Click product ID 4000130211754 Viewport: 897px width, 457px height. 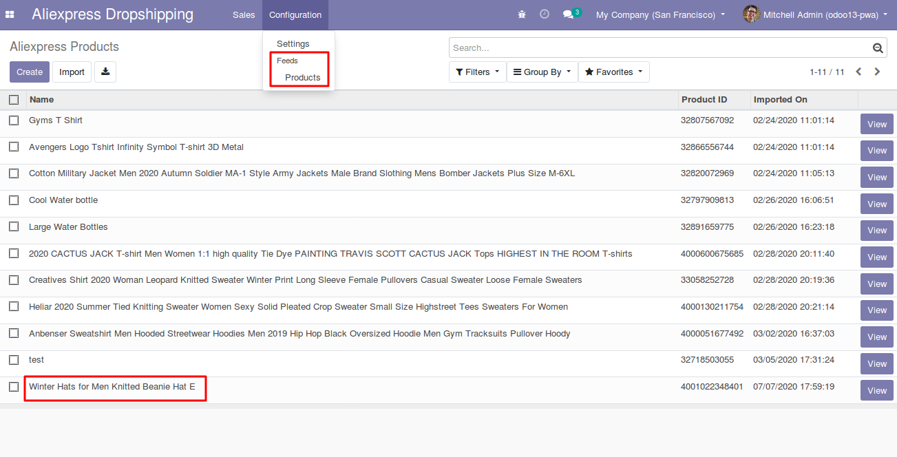[712, 307]
